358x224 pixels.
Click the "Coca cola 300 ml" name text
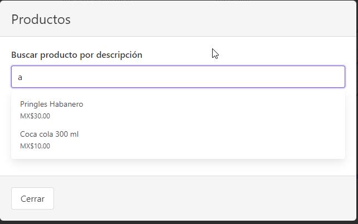coord(49,134)
